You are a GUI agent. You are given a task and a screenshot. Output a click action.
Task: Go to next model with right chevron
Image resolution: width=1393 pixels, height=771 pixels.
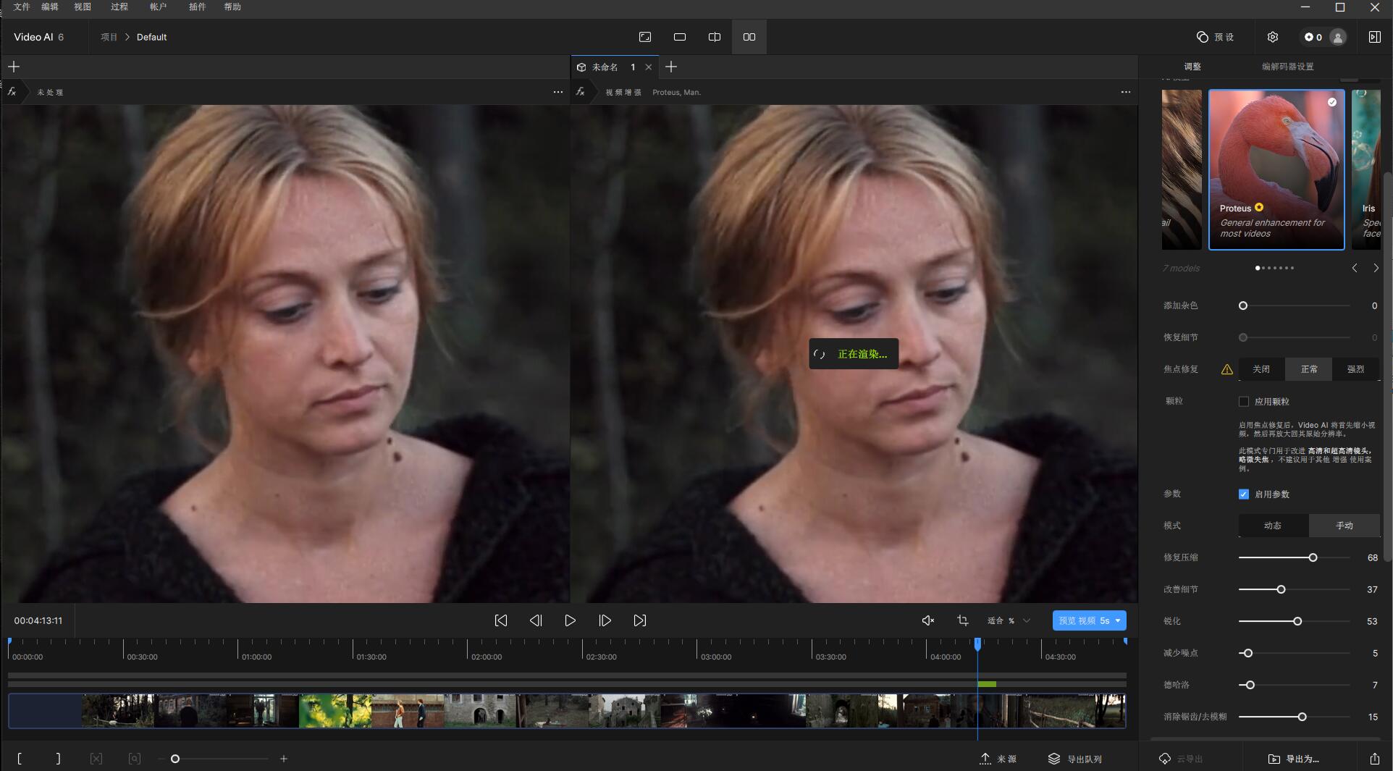(x=1376, y=268)
